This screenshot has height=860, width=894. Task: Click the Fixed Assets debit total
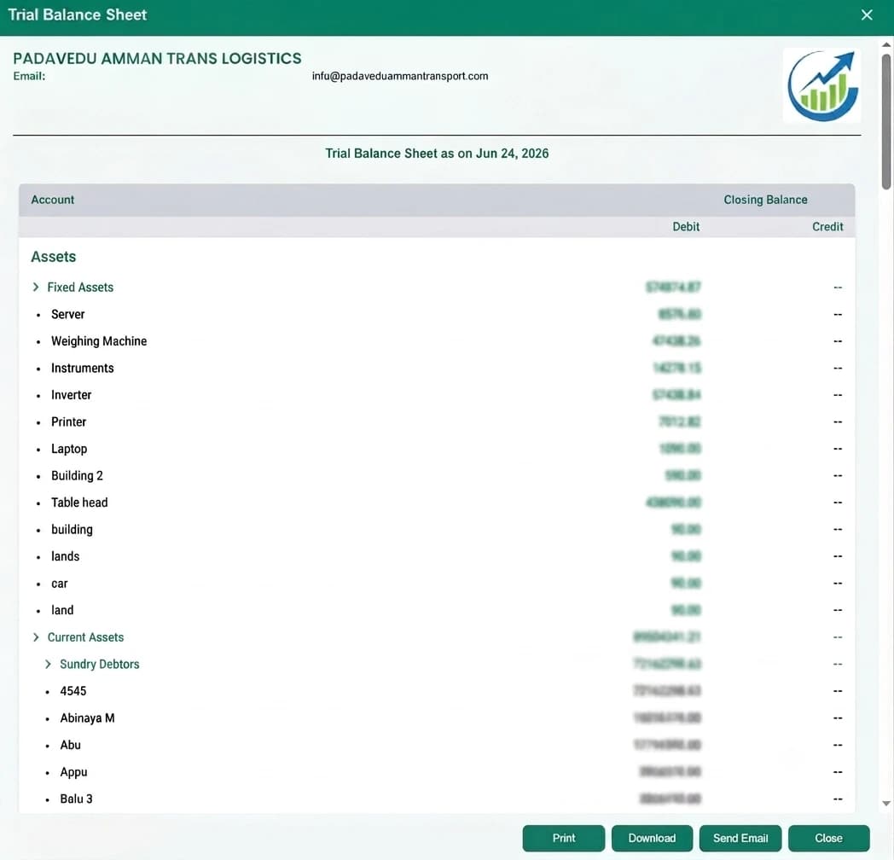pos(673,287)
